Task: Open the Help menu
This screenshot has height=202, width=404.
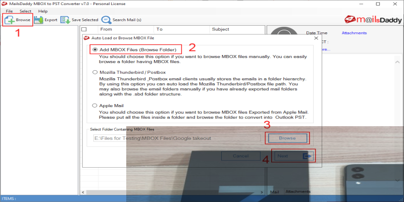Action: [43, 11]
